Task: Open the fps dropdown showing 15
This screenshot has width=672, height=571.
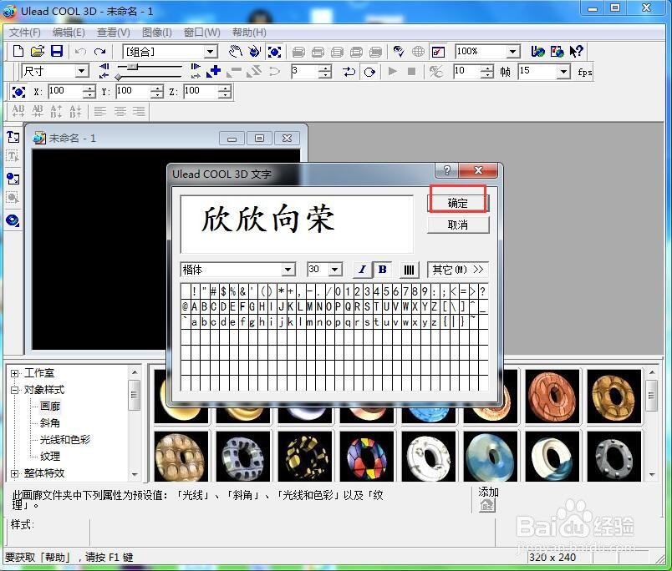Action: 563,72
